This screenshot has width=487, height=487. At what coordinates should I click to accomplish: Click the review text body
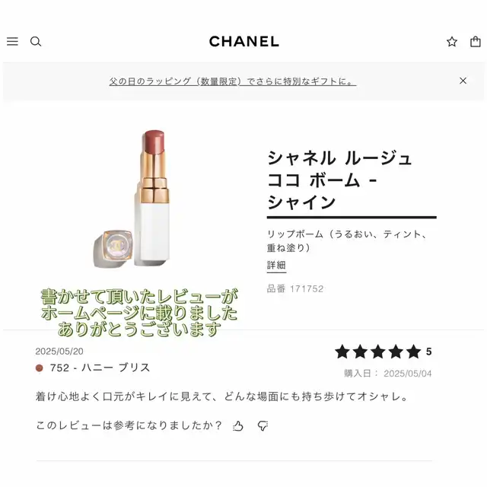tap(221, 396)
